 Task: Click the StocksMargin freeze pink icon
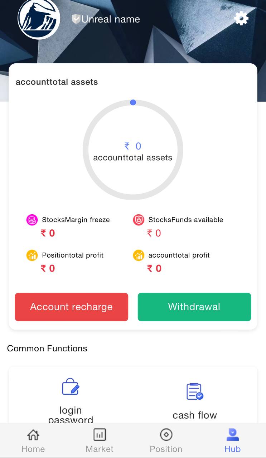(x=32, y=220)
